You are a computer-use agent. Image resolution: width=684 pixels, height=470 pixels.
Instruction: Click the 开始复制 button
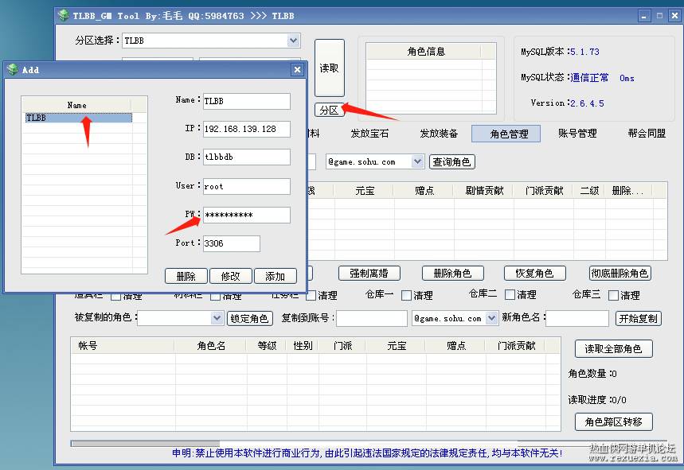pyautogui.click(x=639, y=318)
